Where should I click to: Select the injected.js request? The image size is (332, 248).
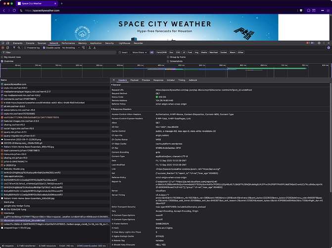tap(55, 213)
